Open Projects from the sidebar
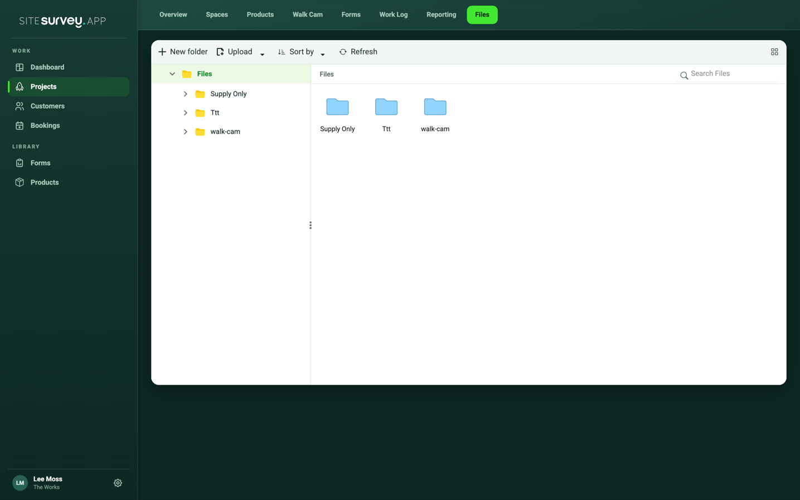 (69, 87)
